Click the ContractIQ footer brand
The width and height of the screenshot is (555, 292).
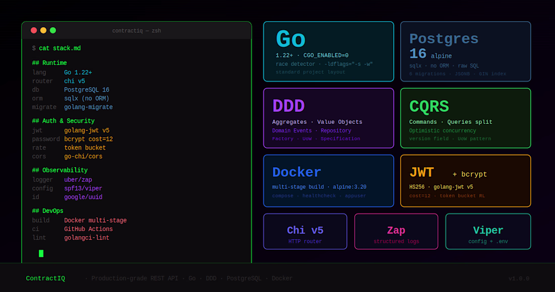click(x=45, y=278)
